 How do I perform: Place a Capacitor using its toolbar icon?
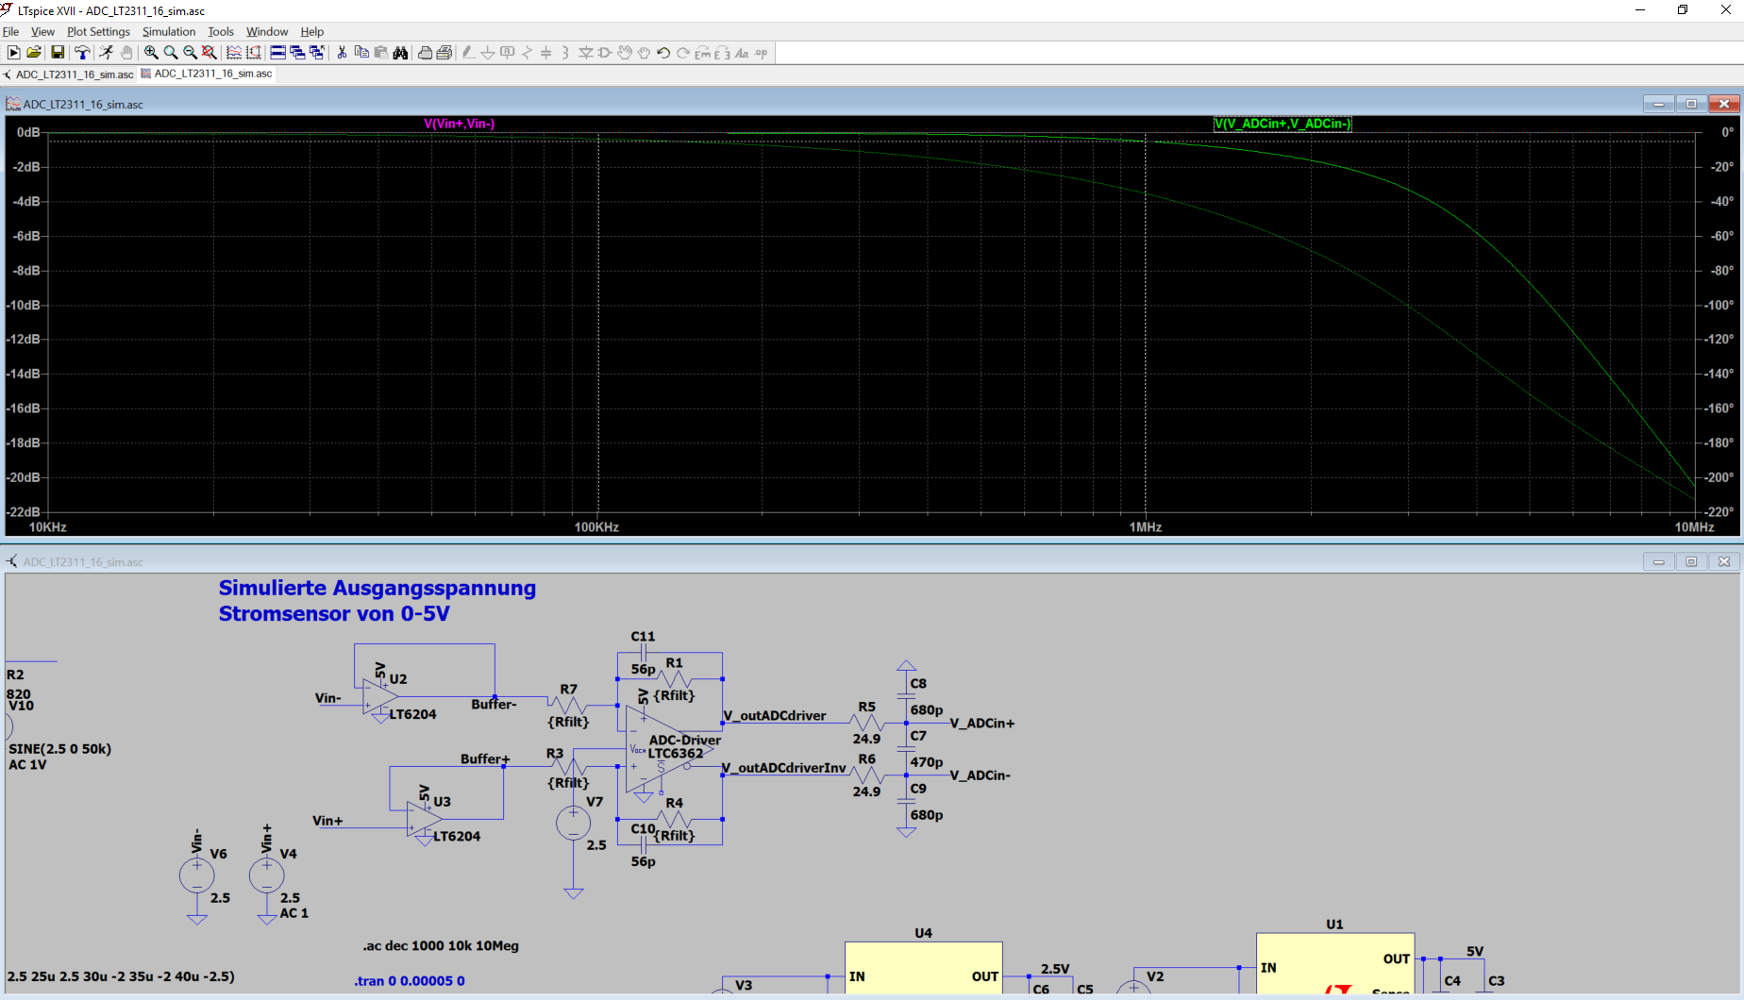coord(545,53)
